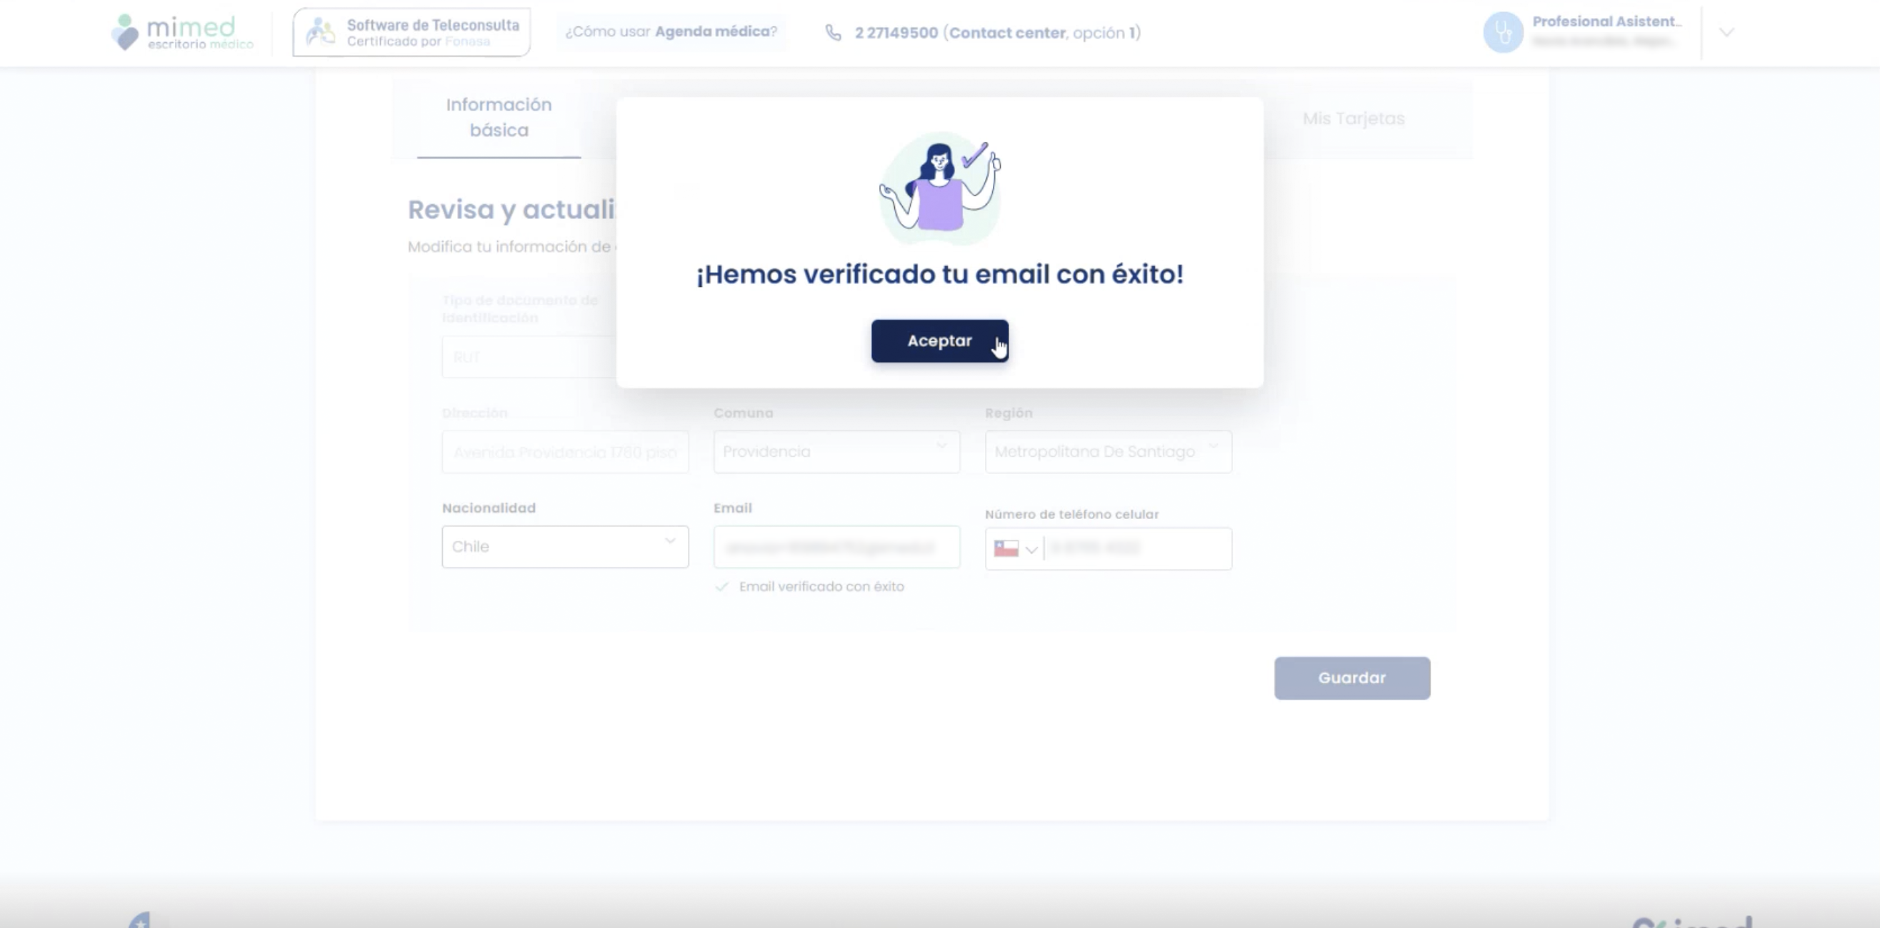This screenshot has height=928, width=1880.
Task: Open the Mis Tarjetas tab
Action: (1353, 118)
